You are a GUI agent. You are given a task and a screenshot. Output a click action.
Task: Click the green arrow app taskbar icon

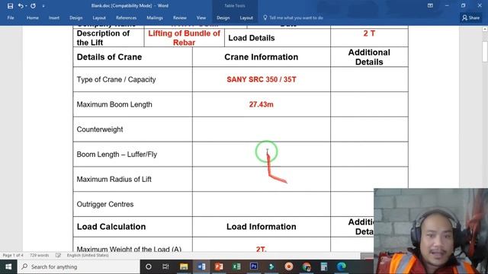pyautogui.click(x=271, y=266)
